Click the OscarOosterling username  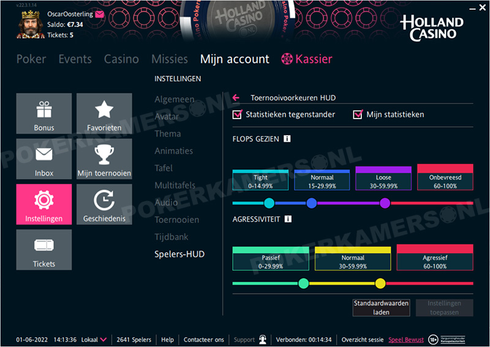70,14
